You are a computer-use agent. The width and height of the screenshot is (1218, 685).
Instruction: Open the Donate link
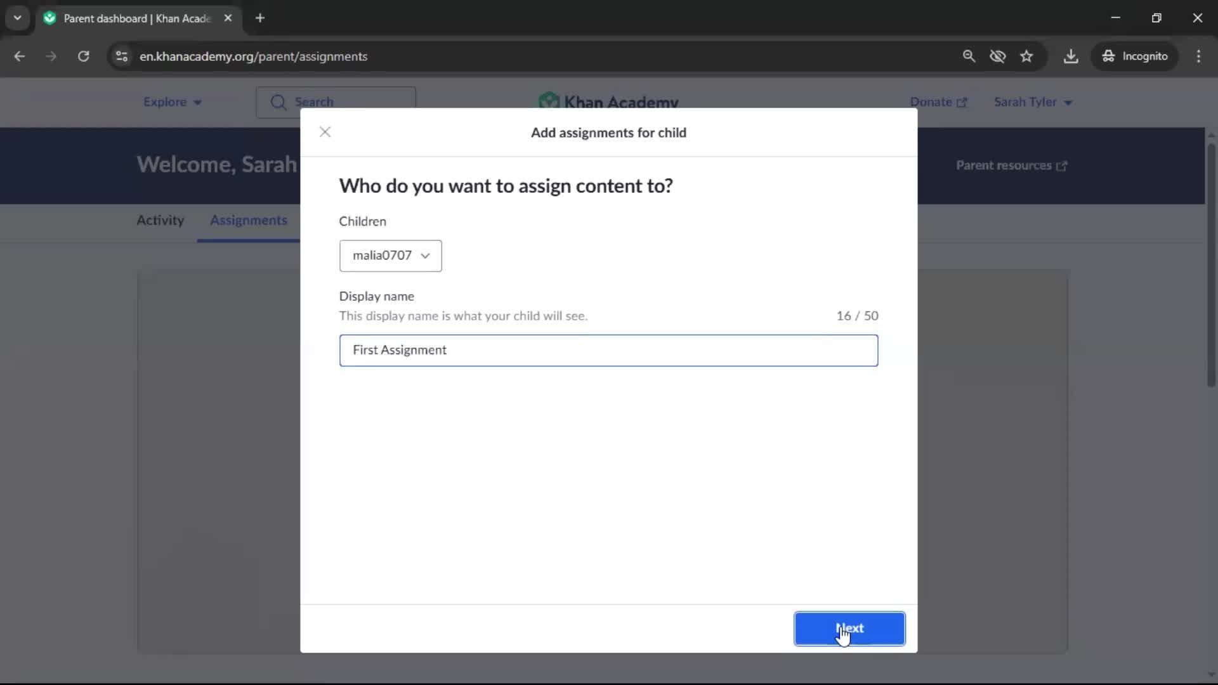point(938,102)
